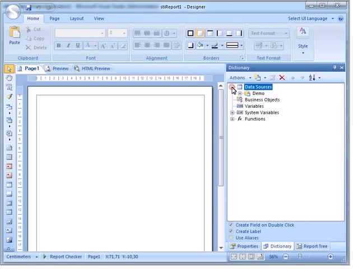Open the Report Tree panel tab
Viewport: 353px width, 269px height.
312,246
